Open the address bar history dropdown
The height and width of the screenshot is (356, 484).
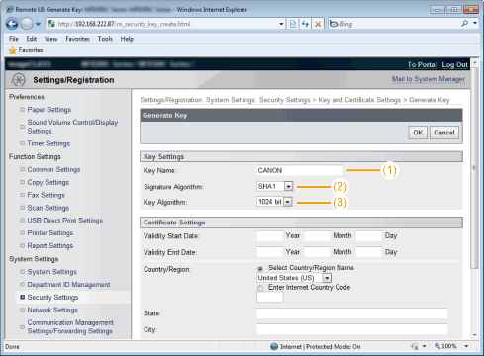click(x=281, y=24)
